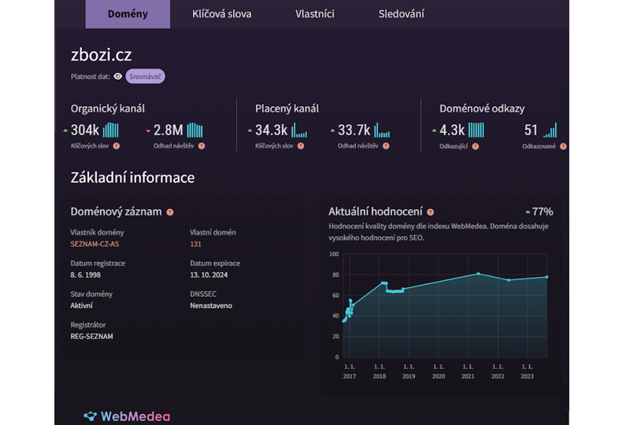Click the info icon beside Doménový záznam
Image resolution: width=630 pixels, height=425 pixels.
click(x=170, y=212)
